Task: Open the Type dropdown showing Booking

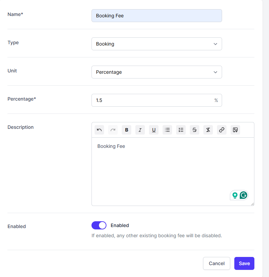Action: point(156,44)
